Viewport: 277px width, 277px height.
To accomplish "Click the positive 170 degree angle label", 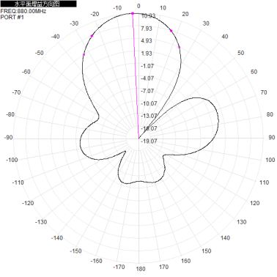I will [x=163, y=267].
